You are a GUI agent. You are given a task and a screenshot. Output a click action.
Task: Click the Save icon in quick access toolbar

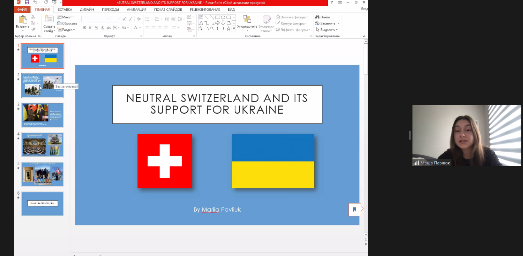coord(27,2)
